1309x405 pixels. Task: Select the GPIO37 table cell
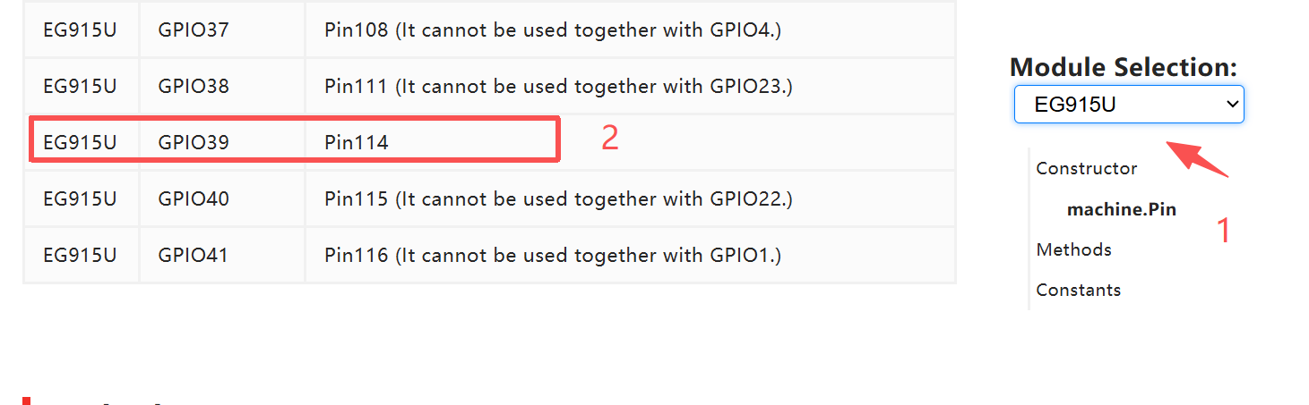click(194, 30)
